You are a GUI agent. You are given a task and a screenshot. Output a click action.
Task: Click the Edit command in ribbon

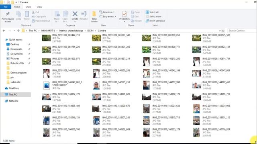[x=135, y=16]
